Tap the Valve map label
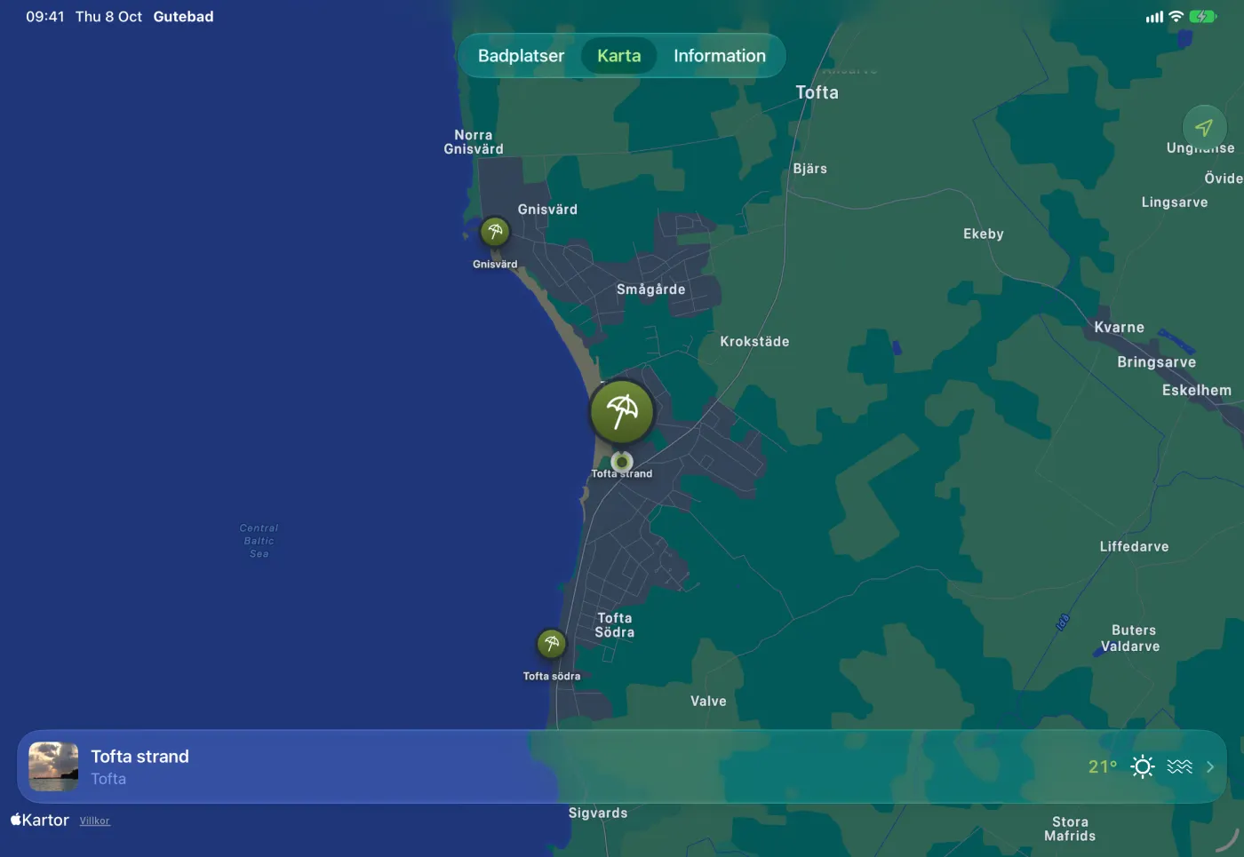The height and width of the screenshot is (857, 1244). 708,701
